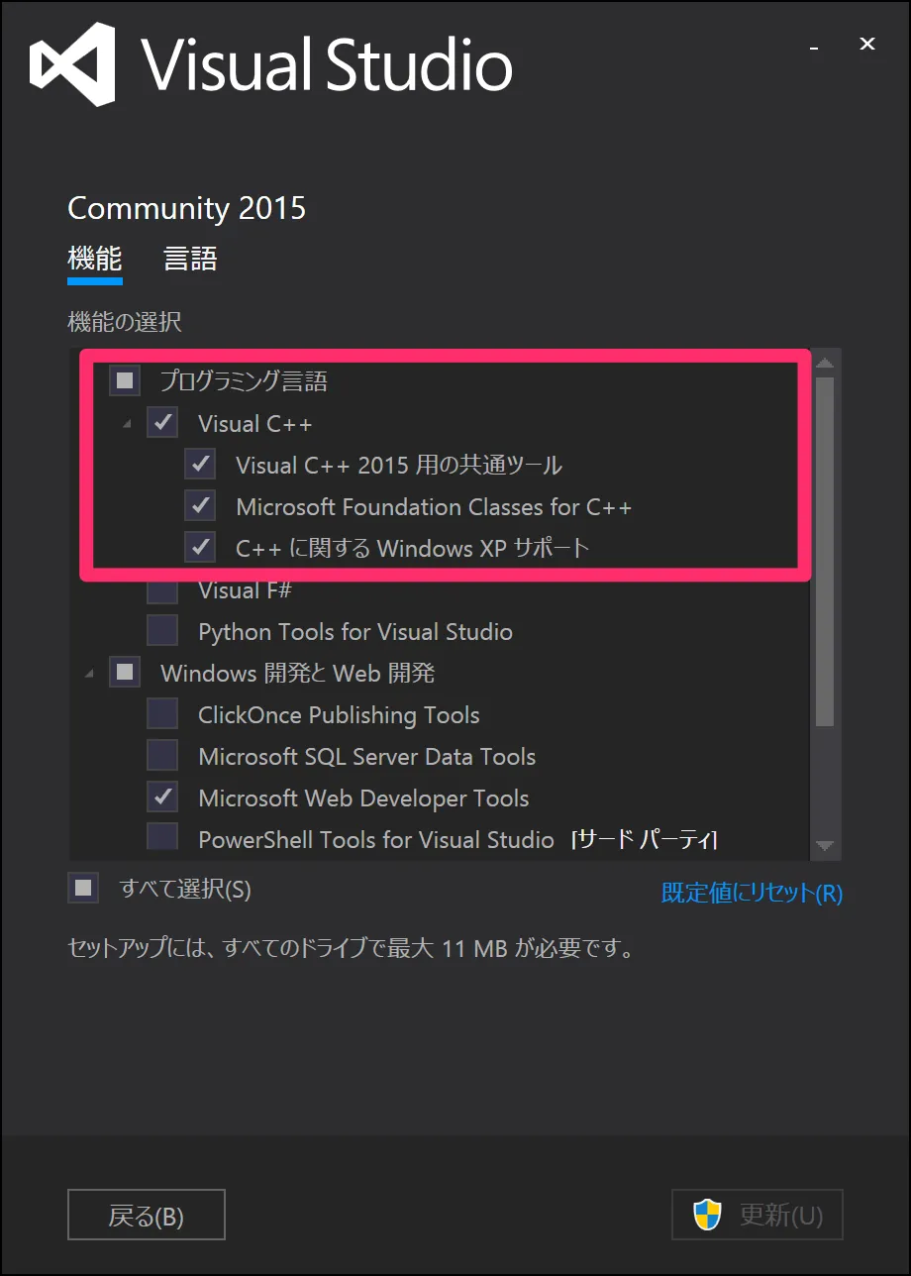Click the scrollbar down arrow
Image resolution: width=911 pixels, height=1276 pixels.
pos(825,847)
